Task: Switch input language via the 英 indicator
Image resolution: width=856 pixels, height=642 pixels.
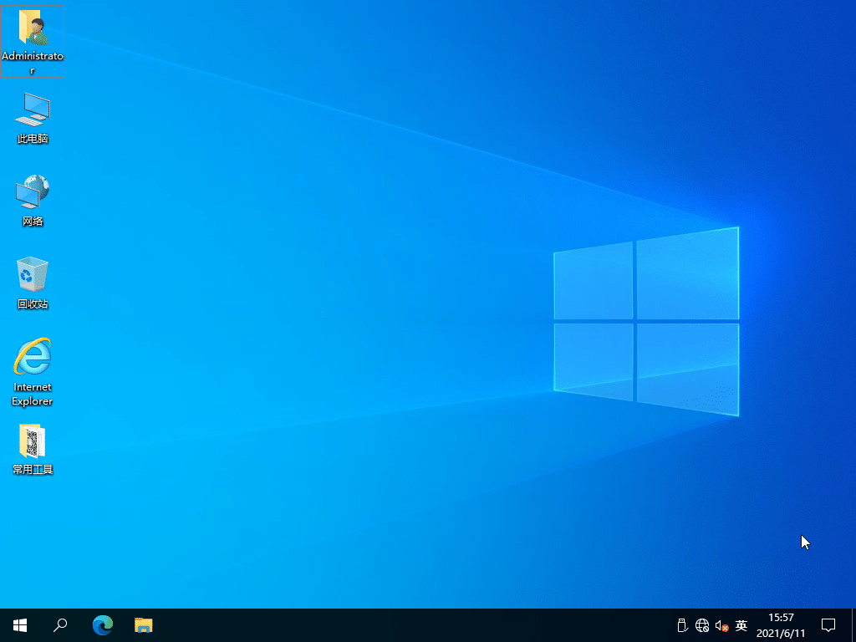Action: (741, 625)
